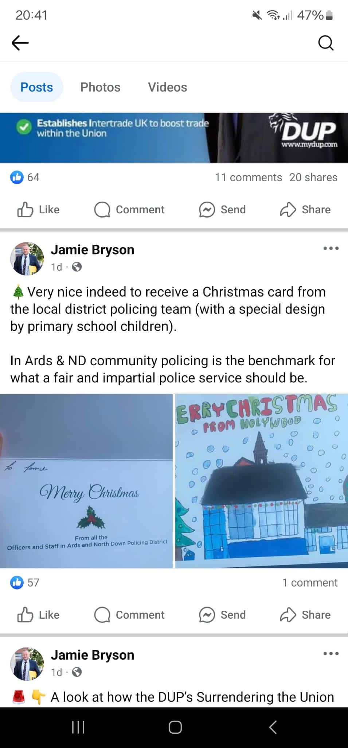Tap the back arrow at top
348x748 pixels.
(x=20, y=43)
